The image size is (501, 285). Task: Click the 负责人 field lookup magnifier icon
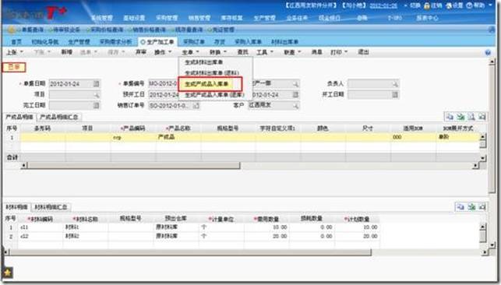395,84
